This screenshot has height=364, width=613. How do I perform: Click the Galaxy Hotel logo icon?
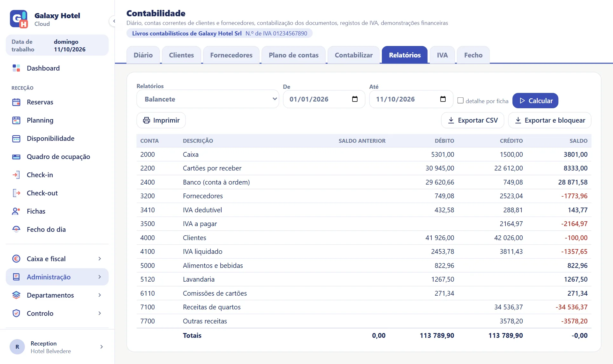[x=19, y=19]
